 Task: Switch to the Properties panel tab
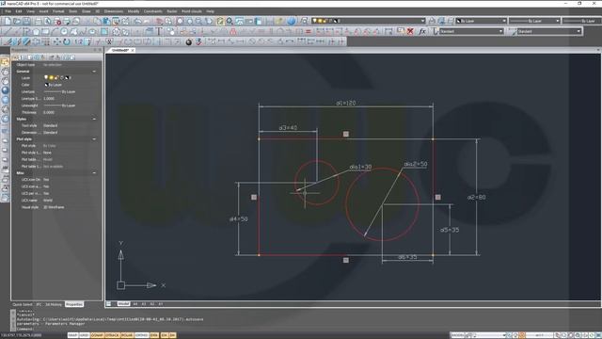(74, 304)
